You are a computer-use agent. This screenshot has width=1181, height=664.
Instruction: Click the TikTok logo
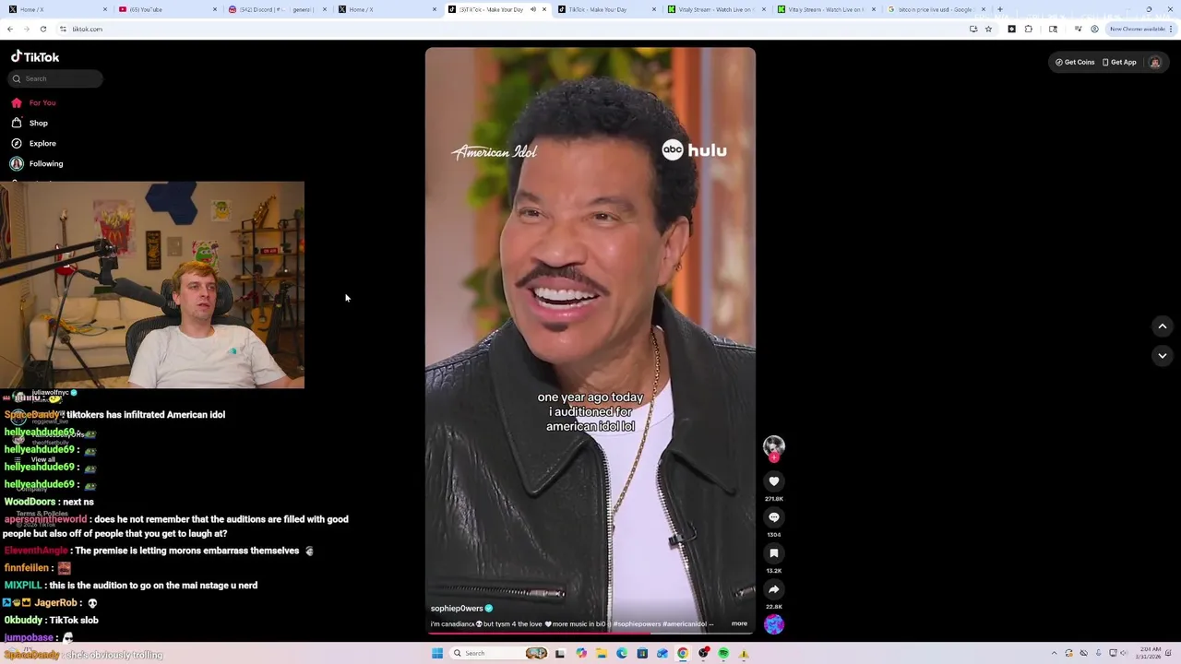point(35,56)
